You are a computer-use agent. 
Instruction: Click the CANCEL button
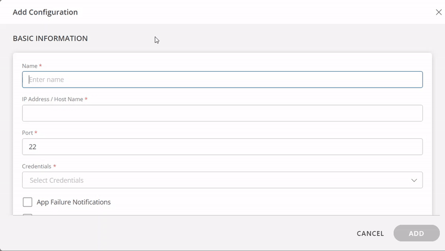pos(370,233)
